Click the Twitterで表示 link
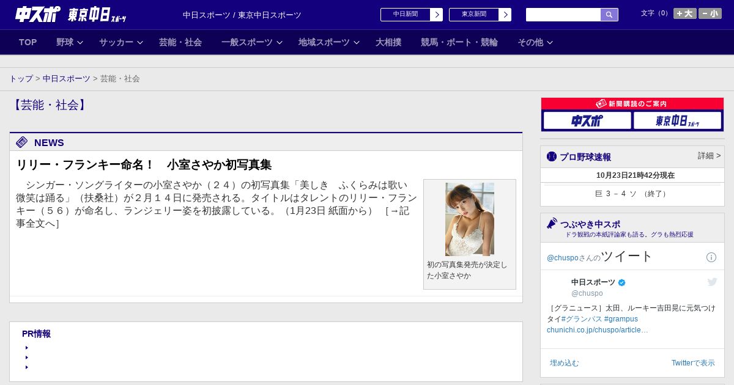734x385 pixels. 693,363
